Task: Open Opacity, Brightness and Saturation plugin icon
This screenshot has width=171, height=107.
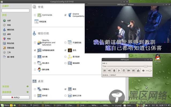Action: (39, 43)
